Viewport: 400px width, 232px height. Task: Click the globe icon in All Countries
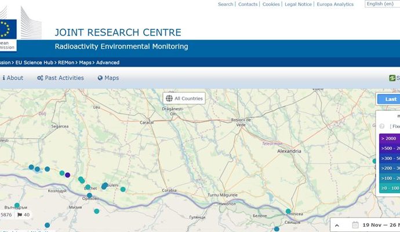point(169,99)
